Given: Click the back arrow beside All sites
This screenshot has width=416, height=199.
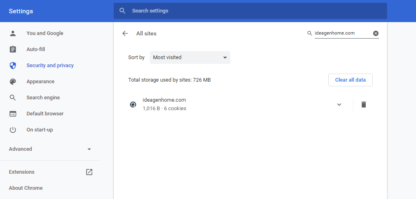Looking at the screenshot, I should [125, 33].
